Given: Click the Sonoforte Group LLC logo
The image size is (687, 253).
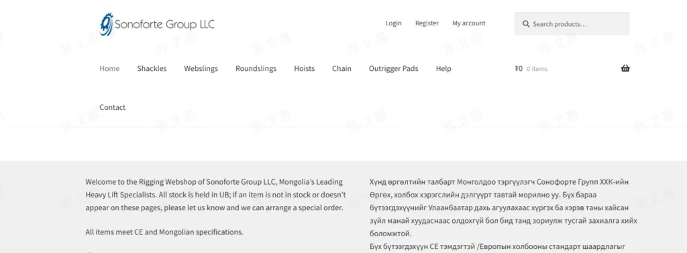Looking at the screenshot, I should pyautogui.click(x=157, y=24).
